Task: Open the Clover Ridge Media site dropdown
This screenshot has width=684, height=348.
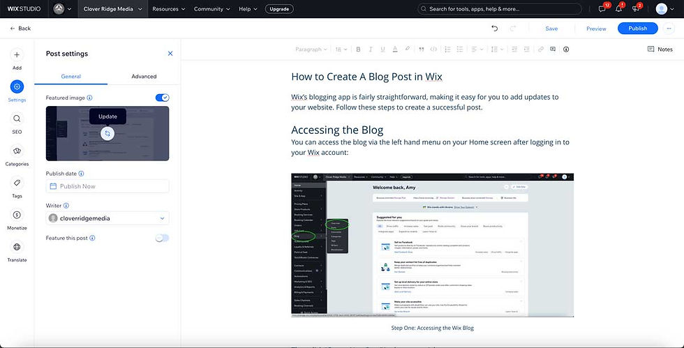Action: click(x=113, y=9)
